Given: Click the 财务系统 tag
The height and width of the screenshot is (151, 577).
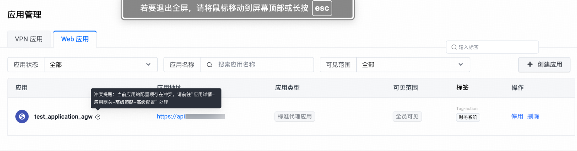Looking at the screenshot, I should pos(468,117).
